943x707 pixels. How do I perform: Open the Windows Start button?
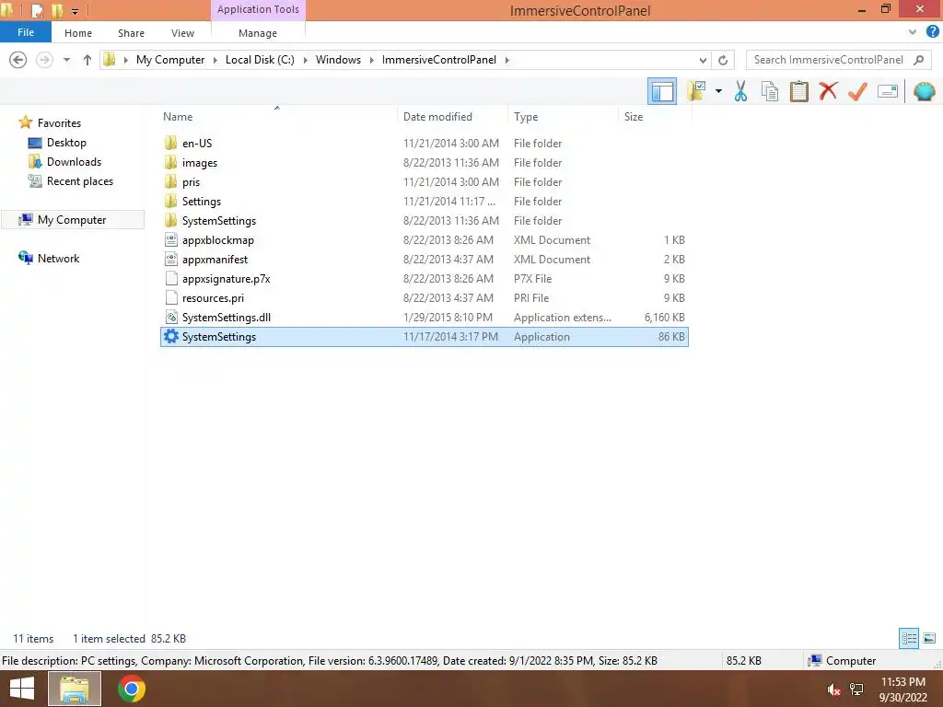tap(22, 689)
